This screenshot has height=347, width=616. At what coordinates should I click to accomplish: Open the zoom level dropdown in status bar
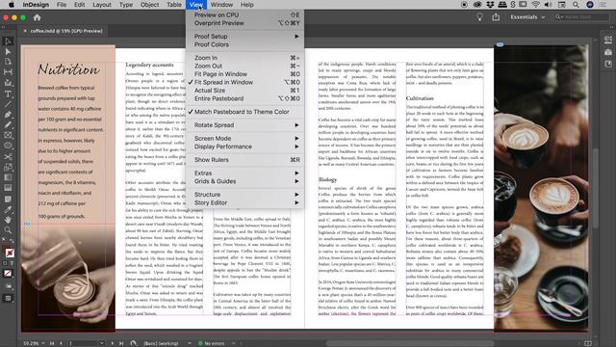click(42, 343)
